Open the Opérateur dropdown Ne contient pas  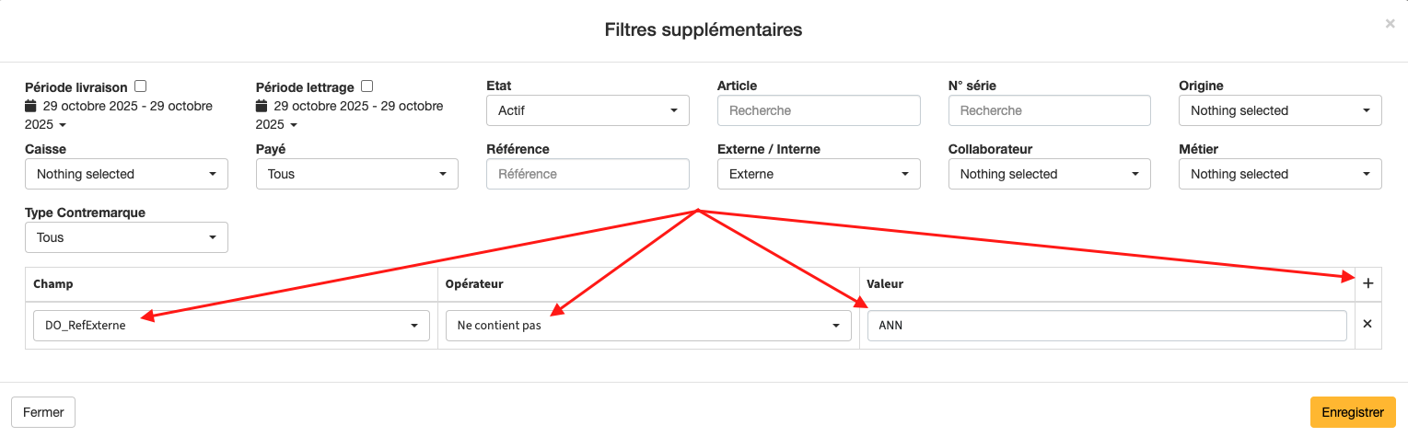pyautogui.click(x=648, y=326)
